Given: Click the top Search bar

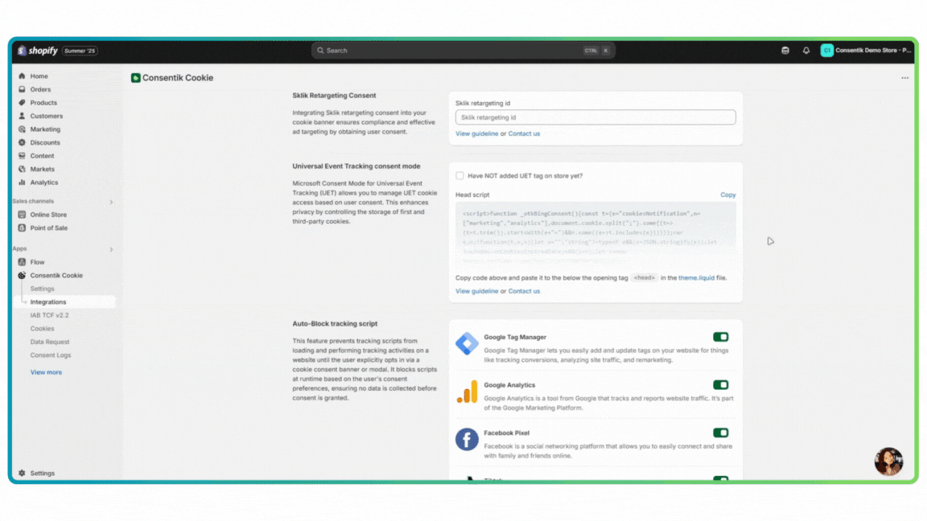Looking at the screenshot, I should click(463, 51).
